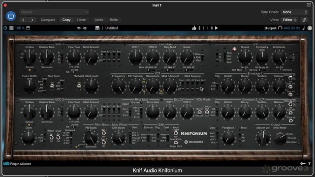Click the VCO 1 waveform selector slider

pyautogui.click(x=62, y=58)
